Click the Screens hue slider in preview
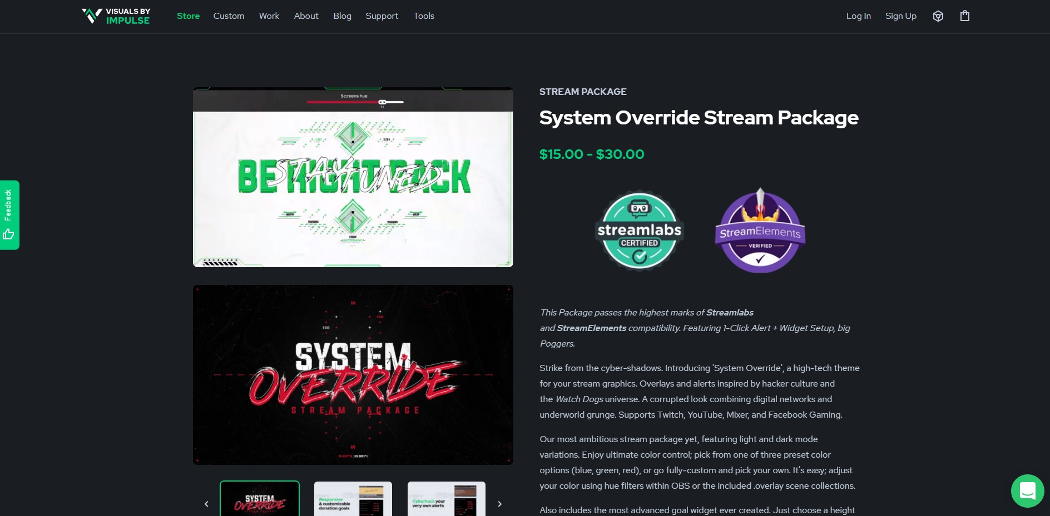1050x516 pixels. click(355, 102)
